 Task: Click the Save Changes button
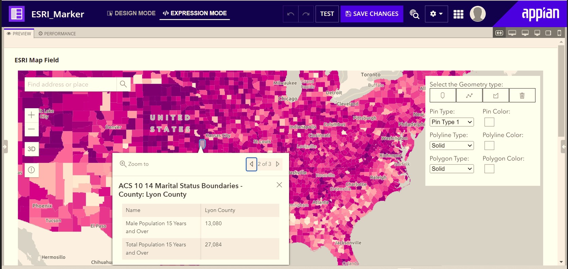click(x=372, y=14)
